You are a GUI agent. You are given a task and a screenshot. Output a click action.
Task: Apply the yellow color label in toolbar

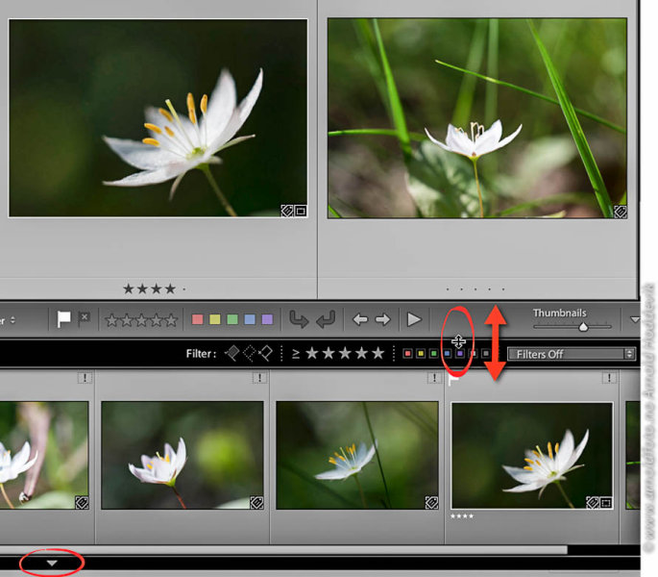coord(215,319)
